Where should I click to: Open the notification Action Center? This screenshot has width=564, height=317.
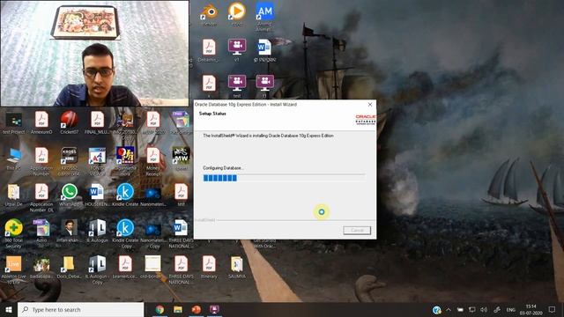(x=553, y=310)
